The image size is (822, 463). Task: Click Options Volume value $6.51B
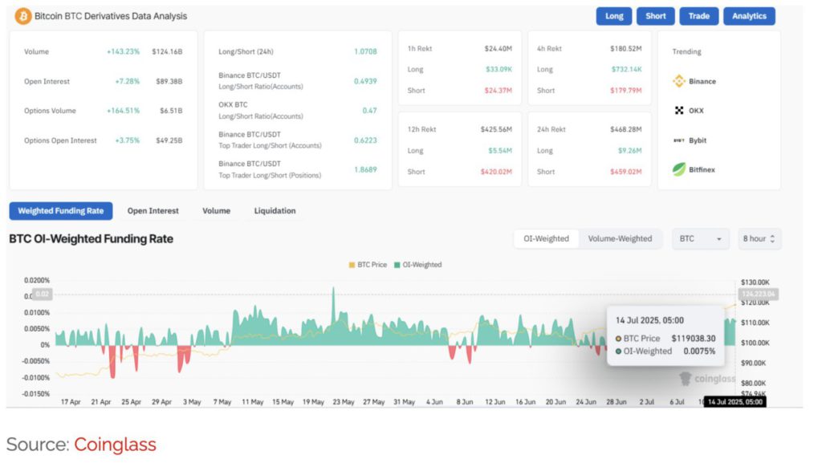click(x=171, y=111)
